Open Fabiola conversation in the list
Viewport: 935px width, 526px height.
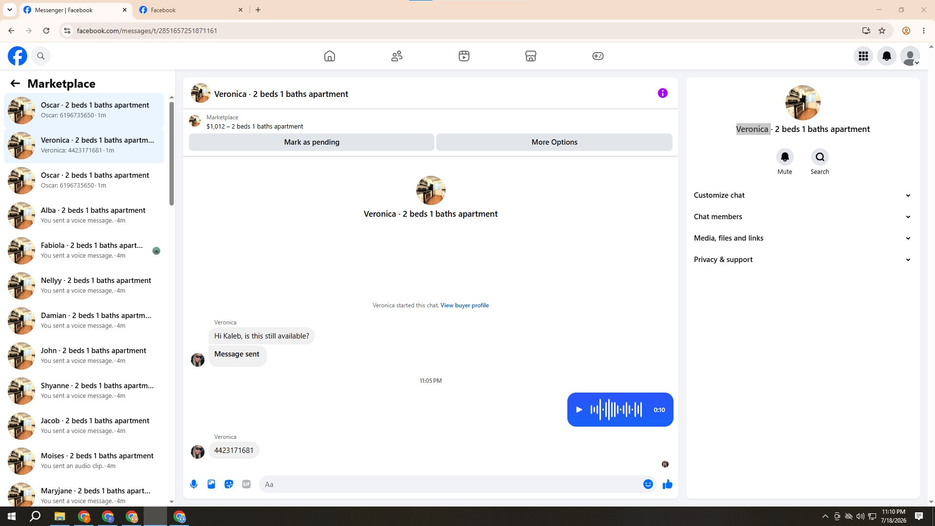(x=84, y=250)
